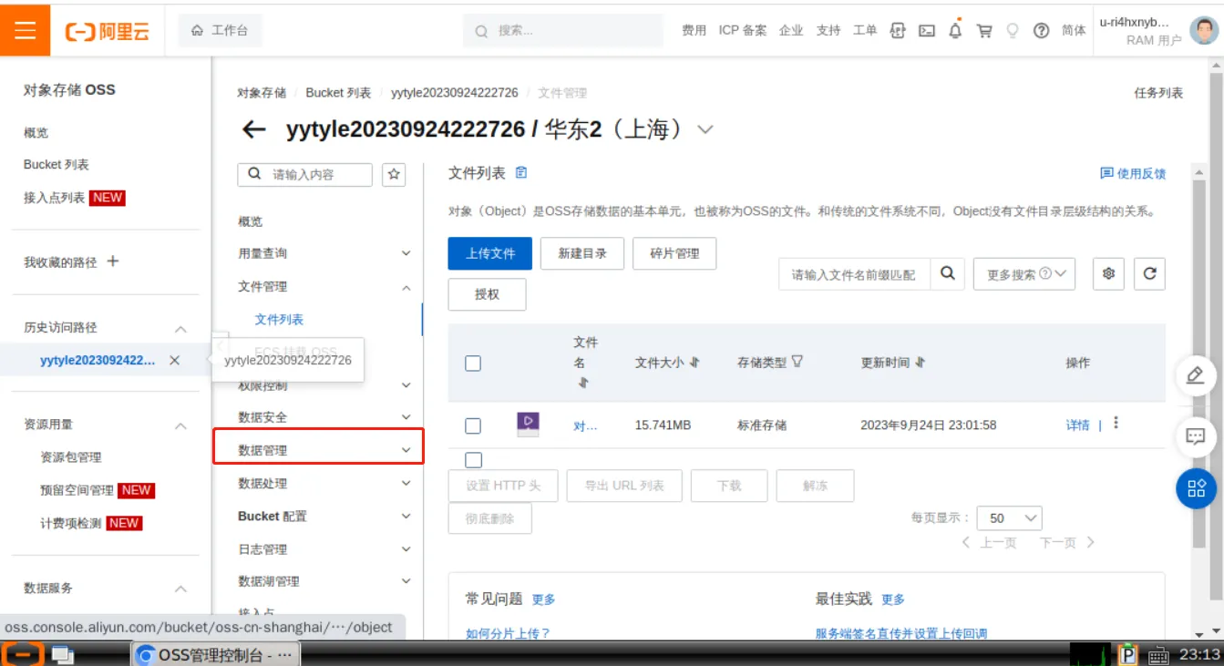Click the back arrow beside bucket name

tap(253, 129)
